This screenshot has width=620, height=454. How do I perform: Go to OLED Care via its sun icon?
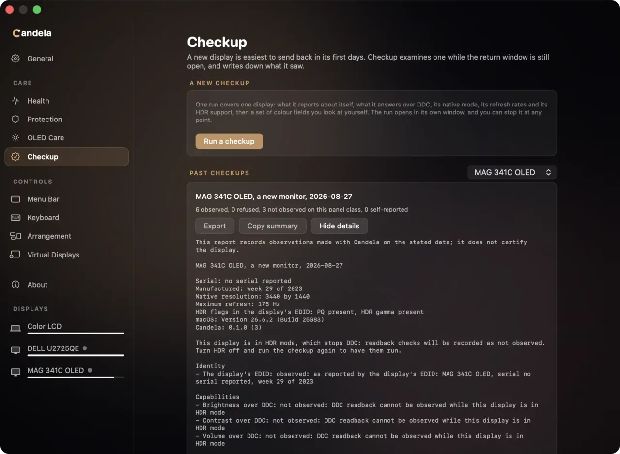(x=15, y=138)
